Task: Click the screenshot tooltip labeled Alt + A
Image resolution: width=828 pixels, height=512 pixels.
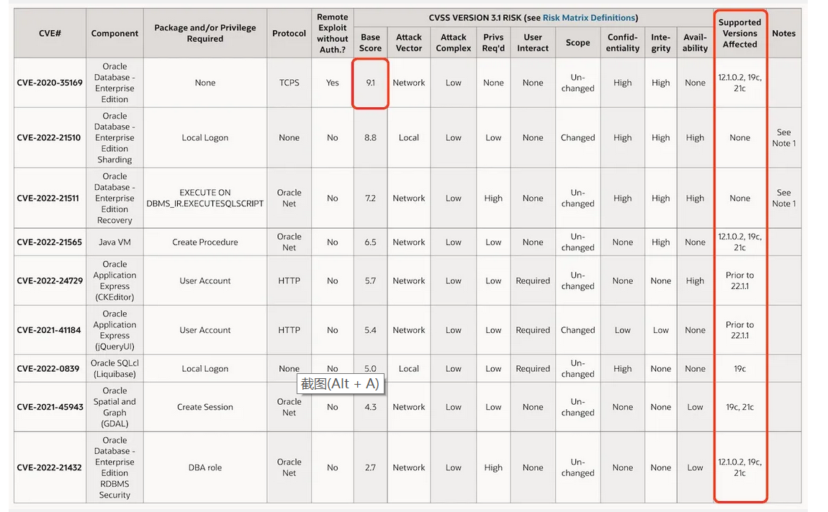Action: [x=340, y=383]
